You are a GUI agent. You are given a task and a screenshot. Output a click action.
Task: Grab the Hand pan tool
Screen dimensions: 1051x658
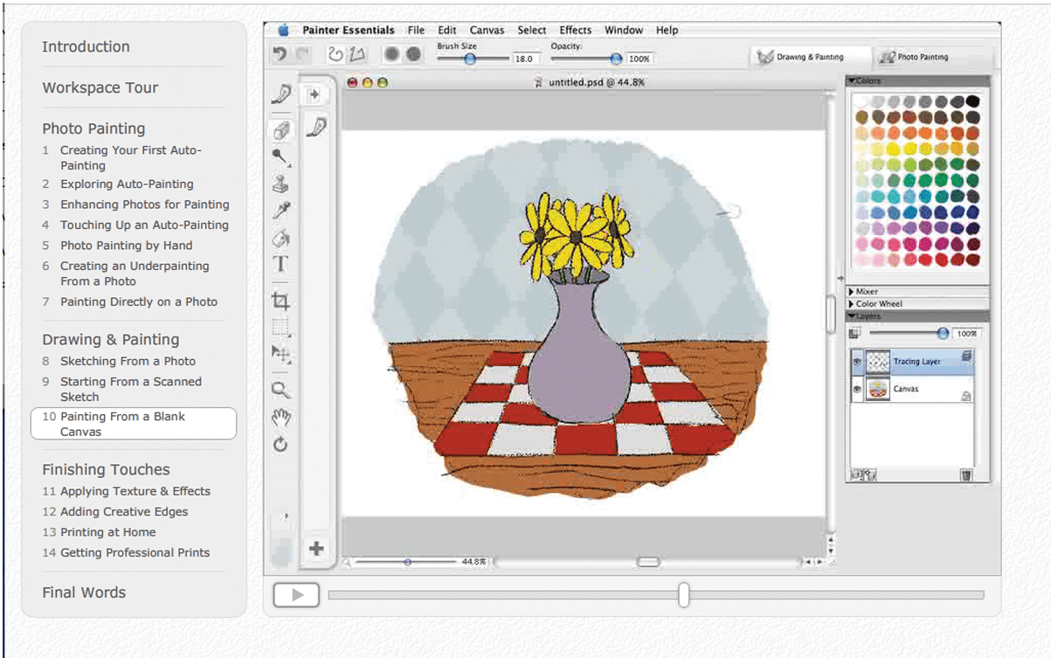[281, 416]
